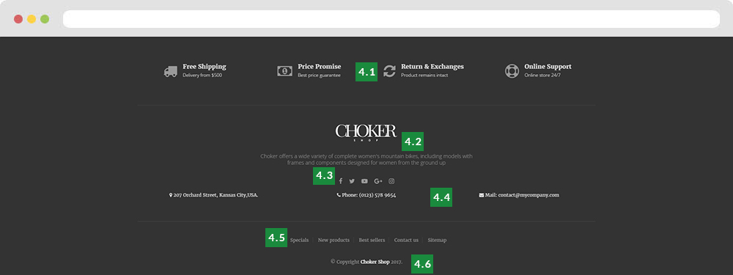This screenshot has height=275, width=733.
Task: Click the browser address bar
Action: [x=391, y=19]
